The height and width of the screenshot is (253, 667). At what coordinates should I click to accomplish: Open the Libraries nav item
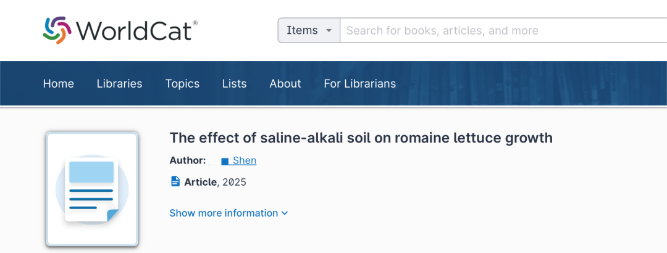click(x=120, y=84)
